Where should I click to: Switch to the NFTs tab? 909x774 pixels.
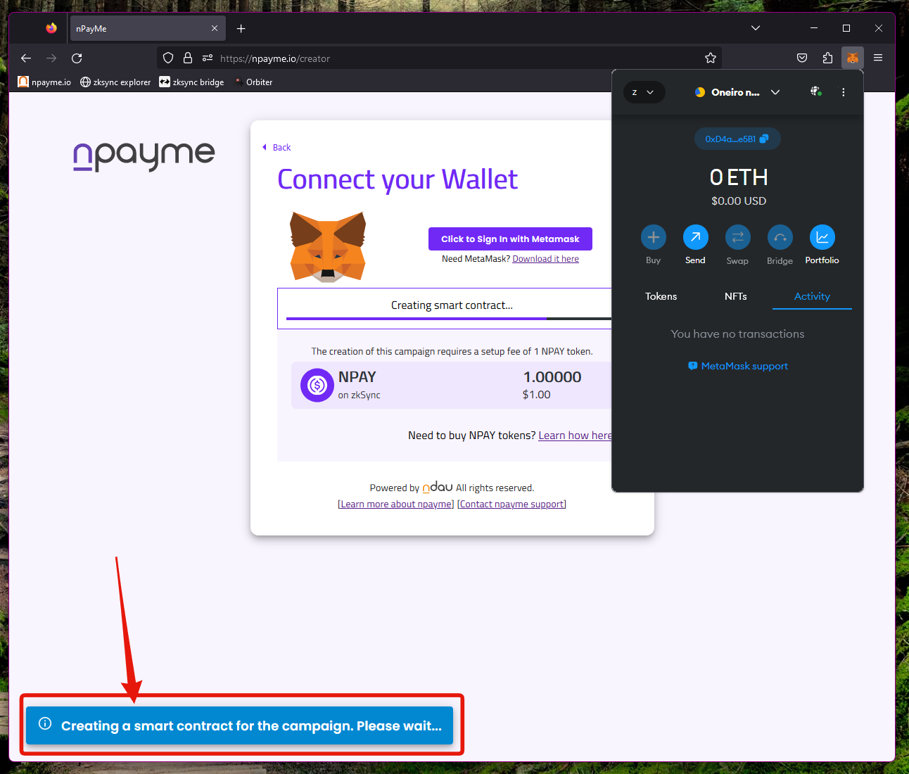point(736,296)
